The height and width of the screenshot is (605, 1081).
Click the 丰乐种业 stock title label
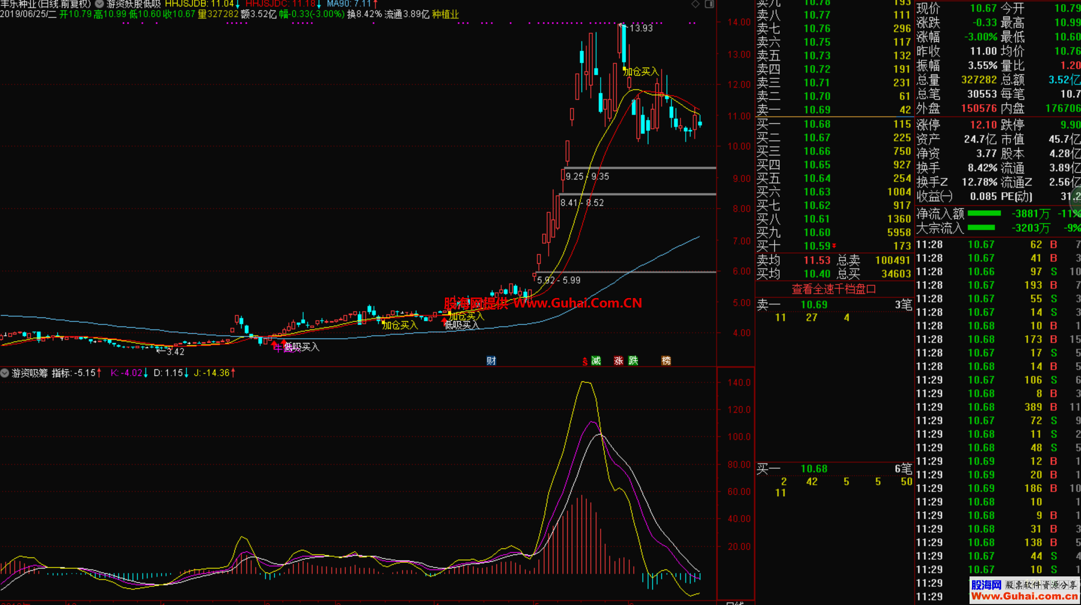18,4
